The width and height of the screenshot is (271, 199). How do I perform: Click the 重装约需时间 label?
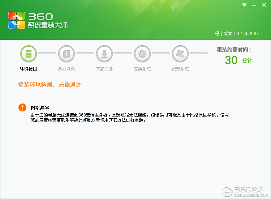tap(234, 50)
